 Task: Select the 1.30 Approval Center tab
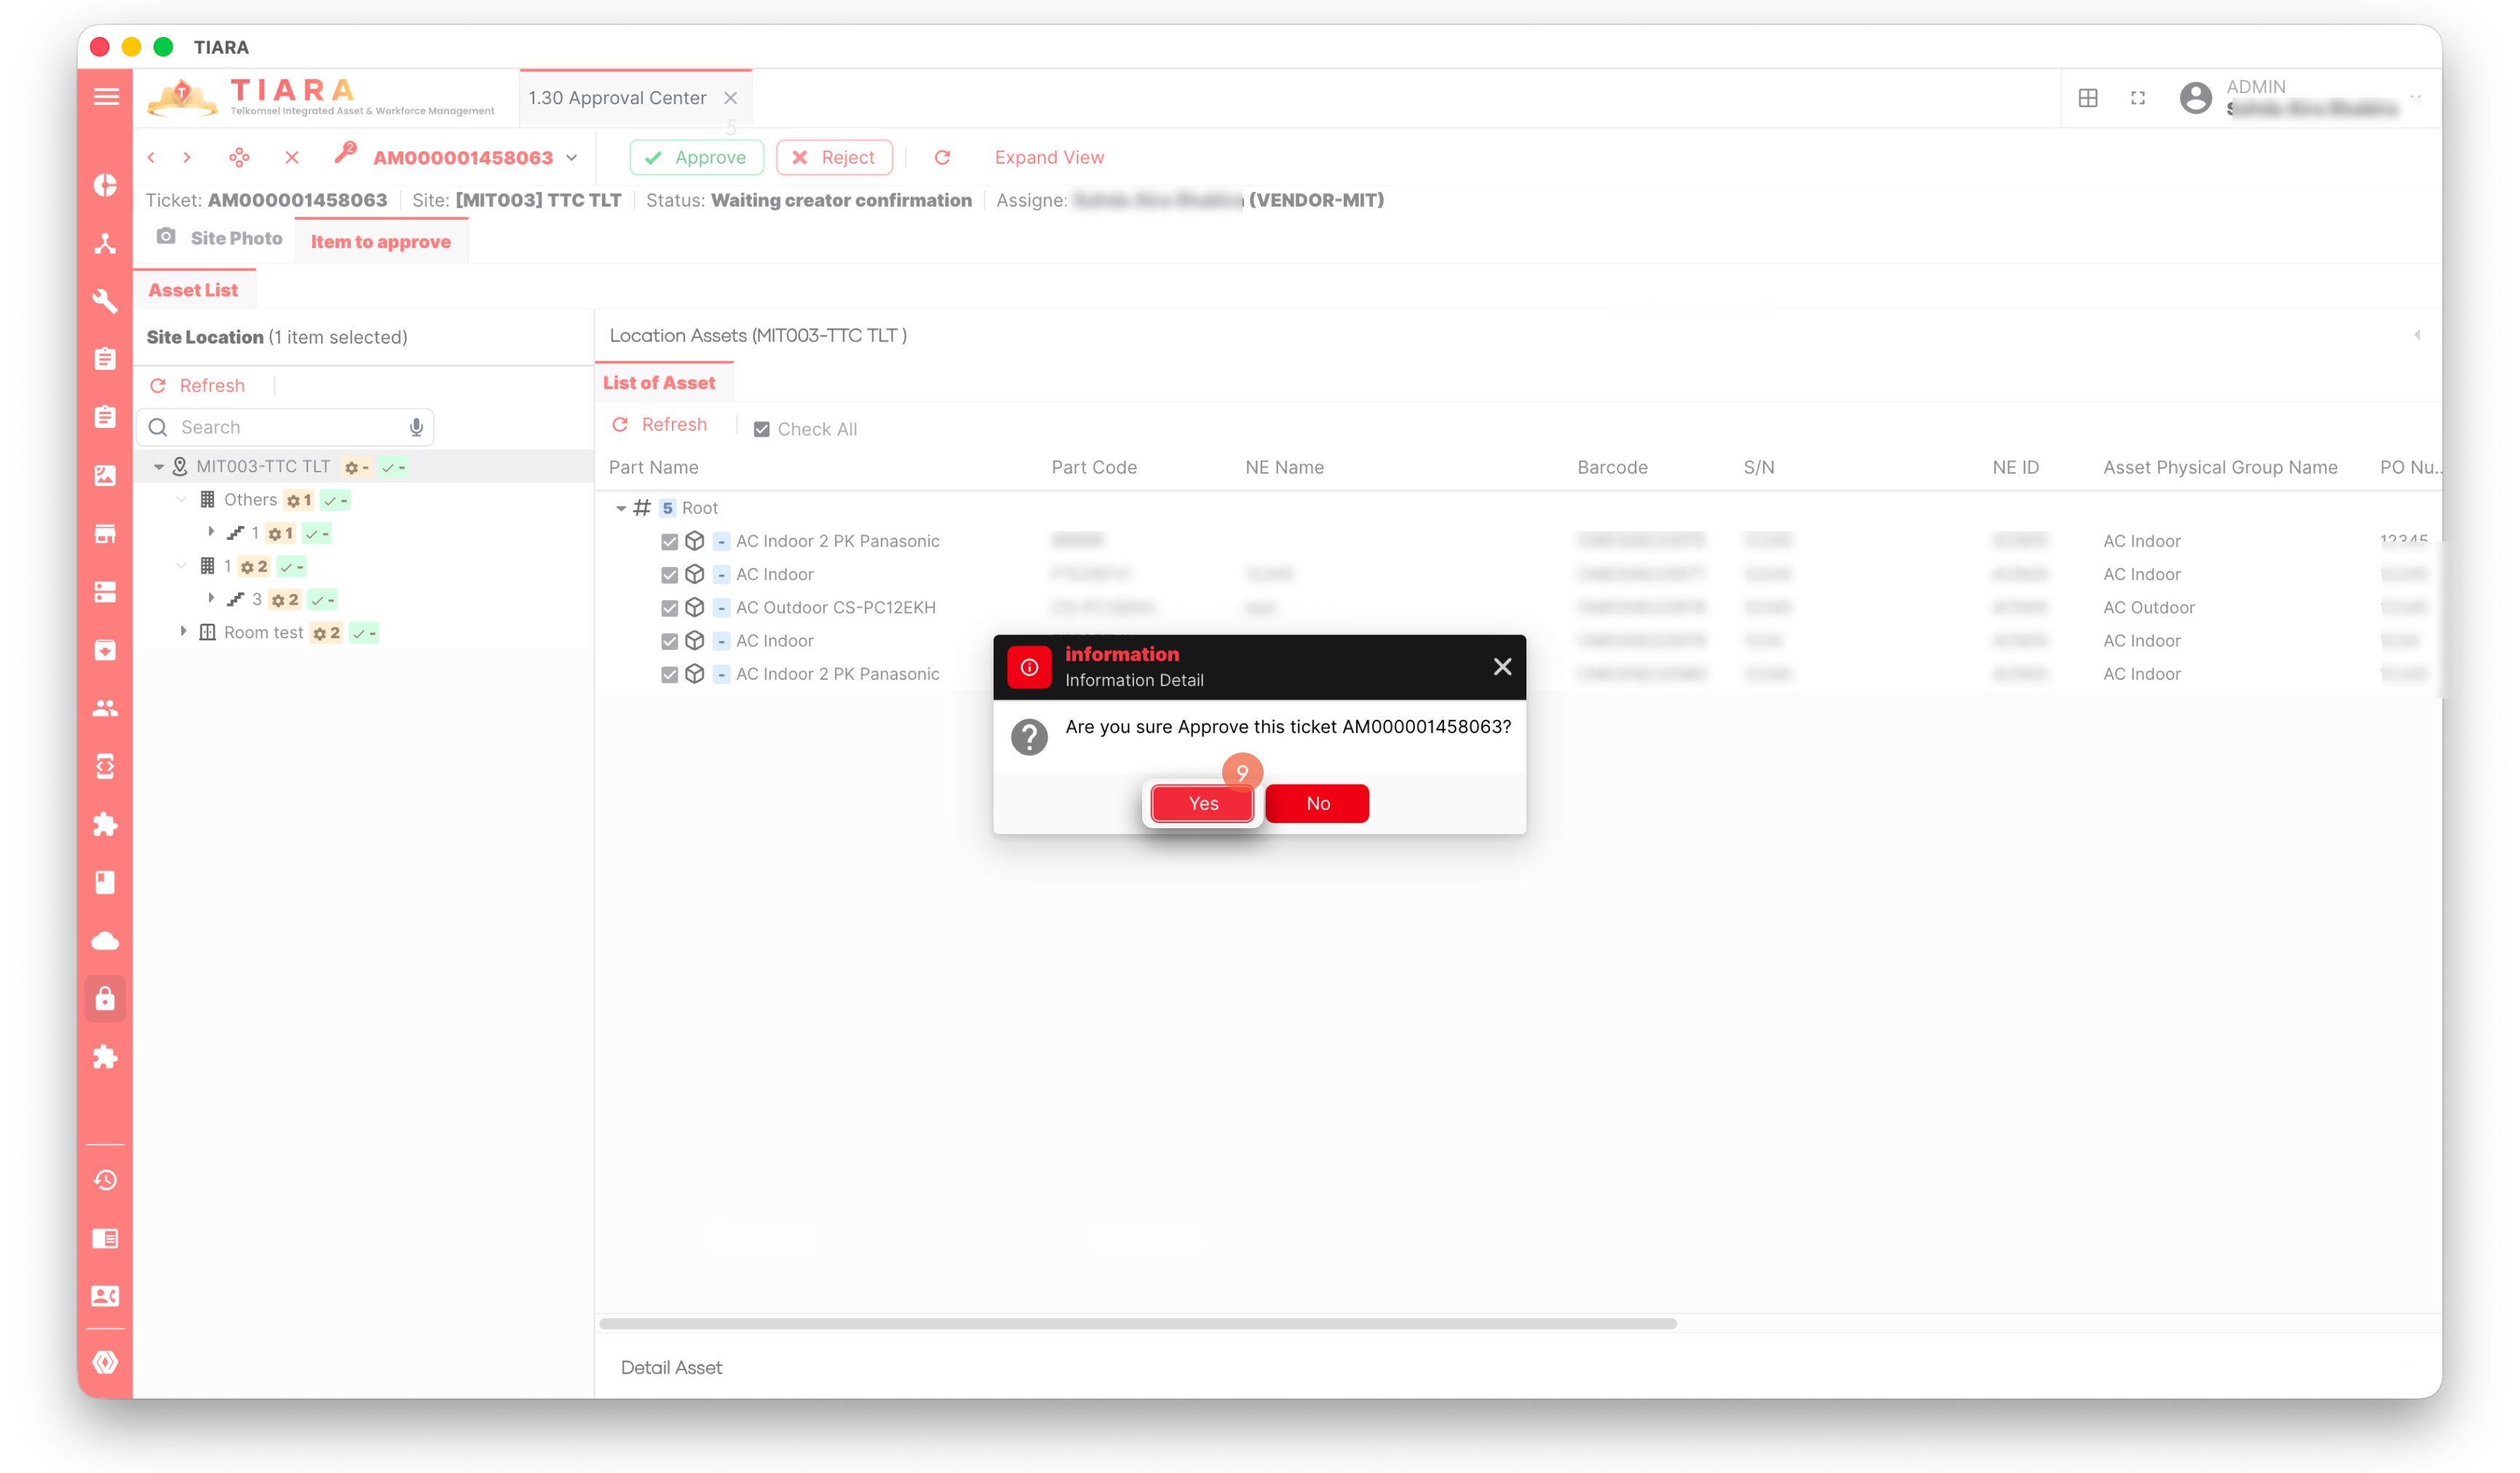pos(617,98)
